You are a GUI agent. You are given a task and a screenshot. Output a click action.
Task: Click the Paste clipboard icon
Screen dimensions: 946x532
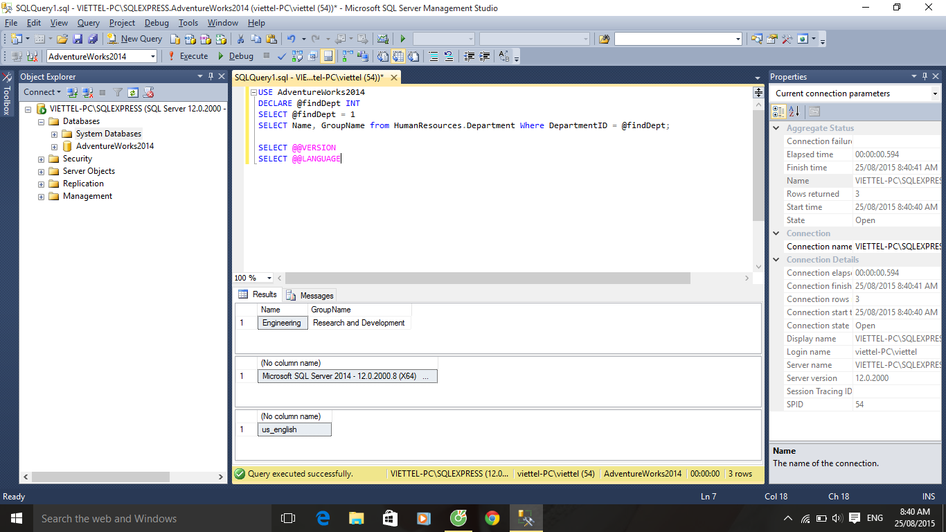(x=271, y=39)
